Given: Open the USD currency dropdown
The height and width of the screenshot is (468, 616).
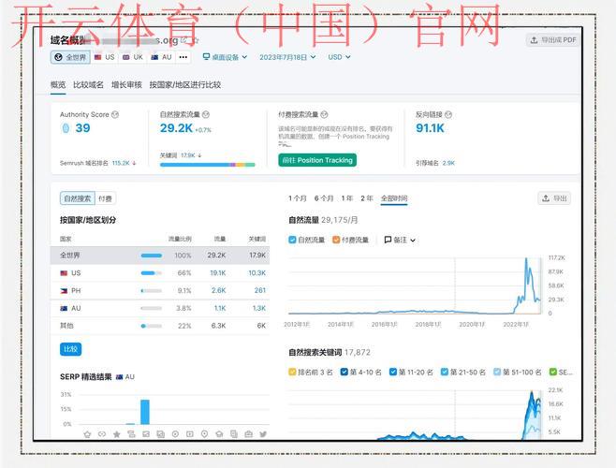Looking at the screenshot, I should coord(339,57).
